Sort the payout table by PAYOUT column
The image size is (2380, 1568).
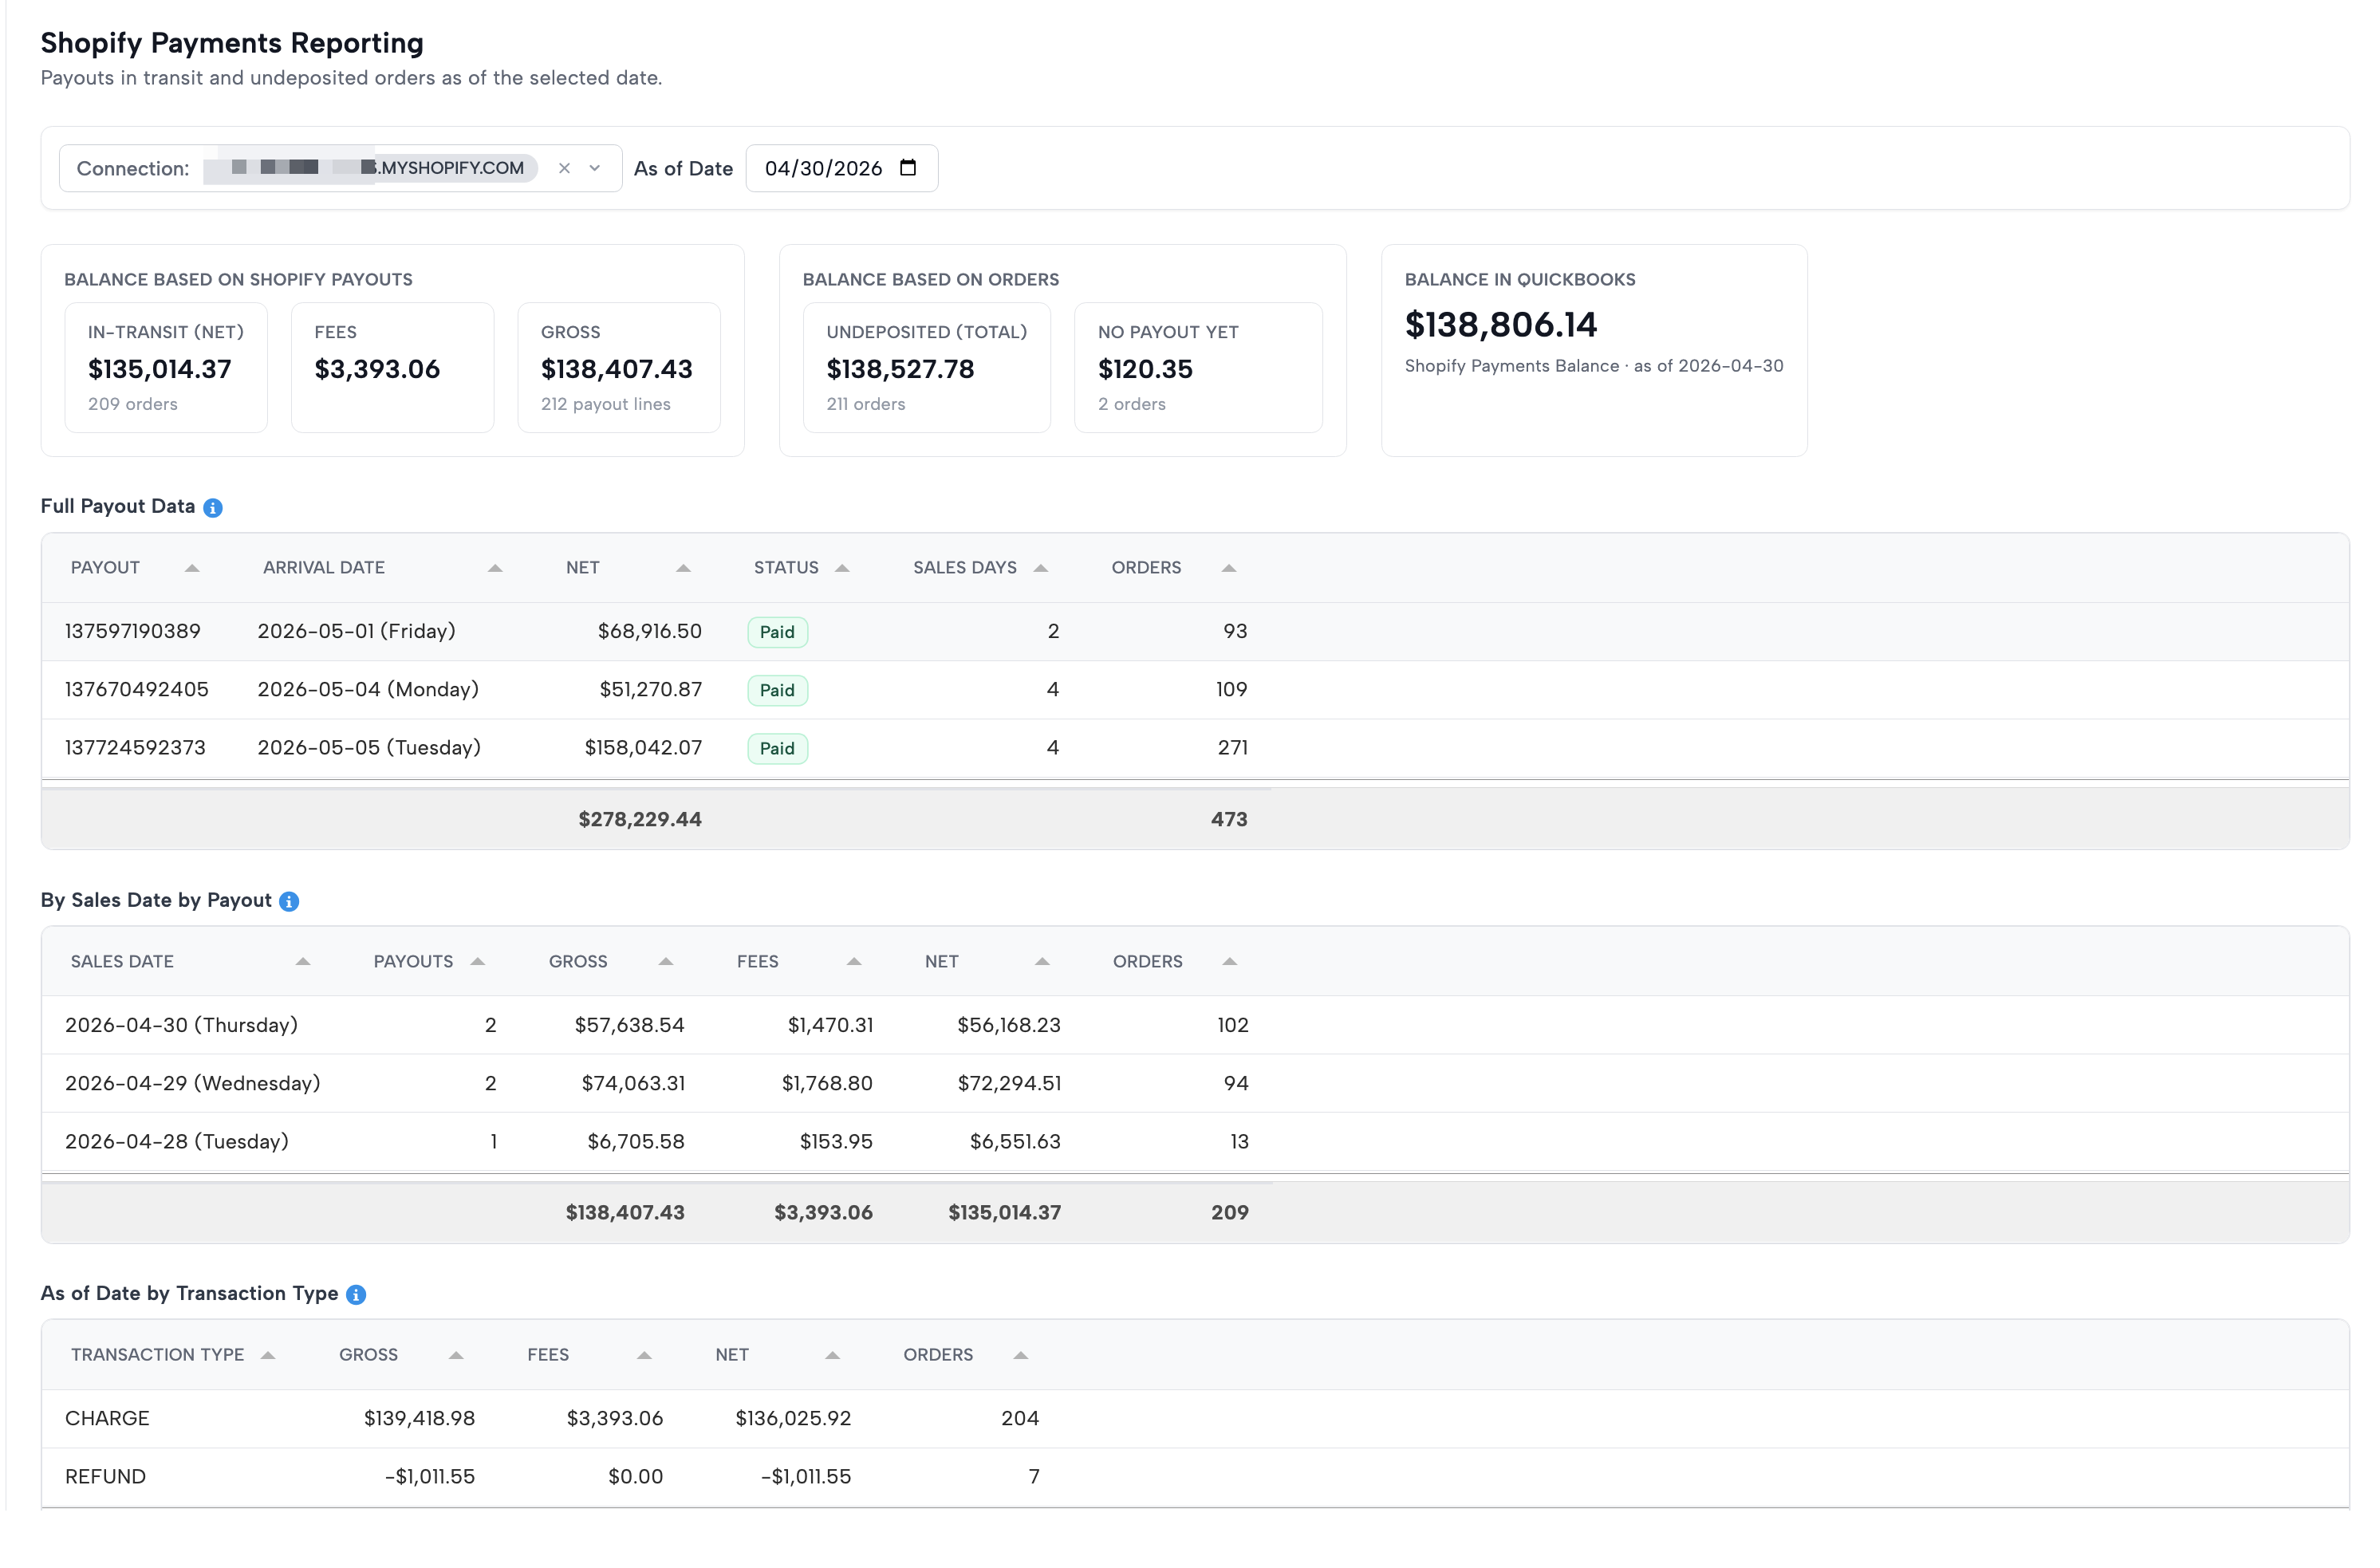[192, 568]
